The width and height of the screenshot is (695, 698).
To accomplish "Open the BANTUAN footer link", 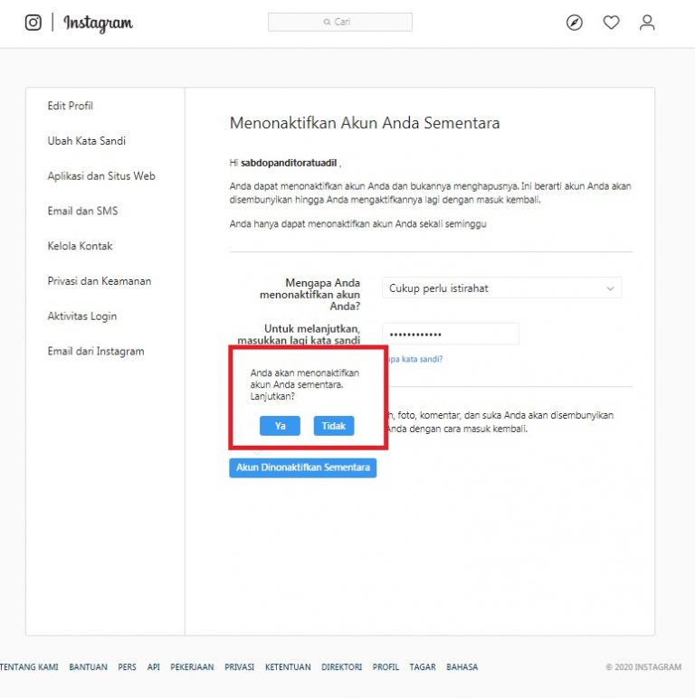I will (x=88, y=667).
